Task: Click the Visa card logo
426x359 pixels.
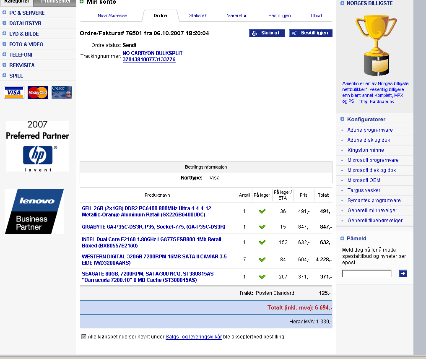Action: (x=14, y=92)
